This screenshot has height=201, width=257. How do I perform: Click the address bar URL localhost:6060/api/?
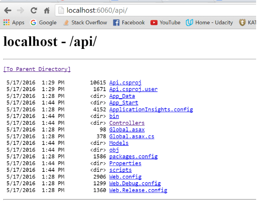(x=97, y=10)
